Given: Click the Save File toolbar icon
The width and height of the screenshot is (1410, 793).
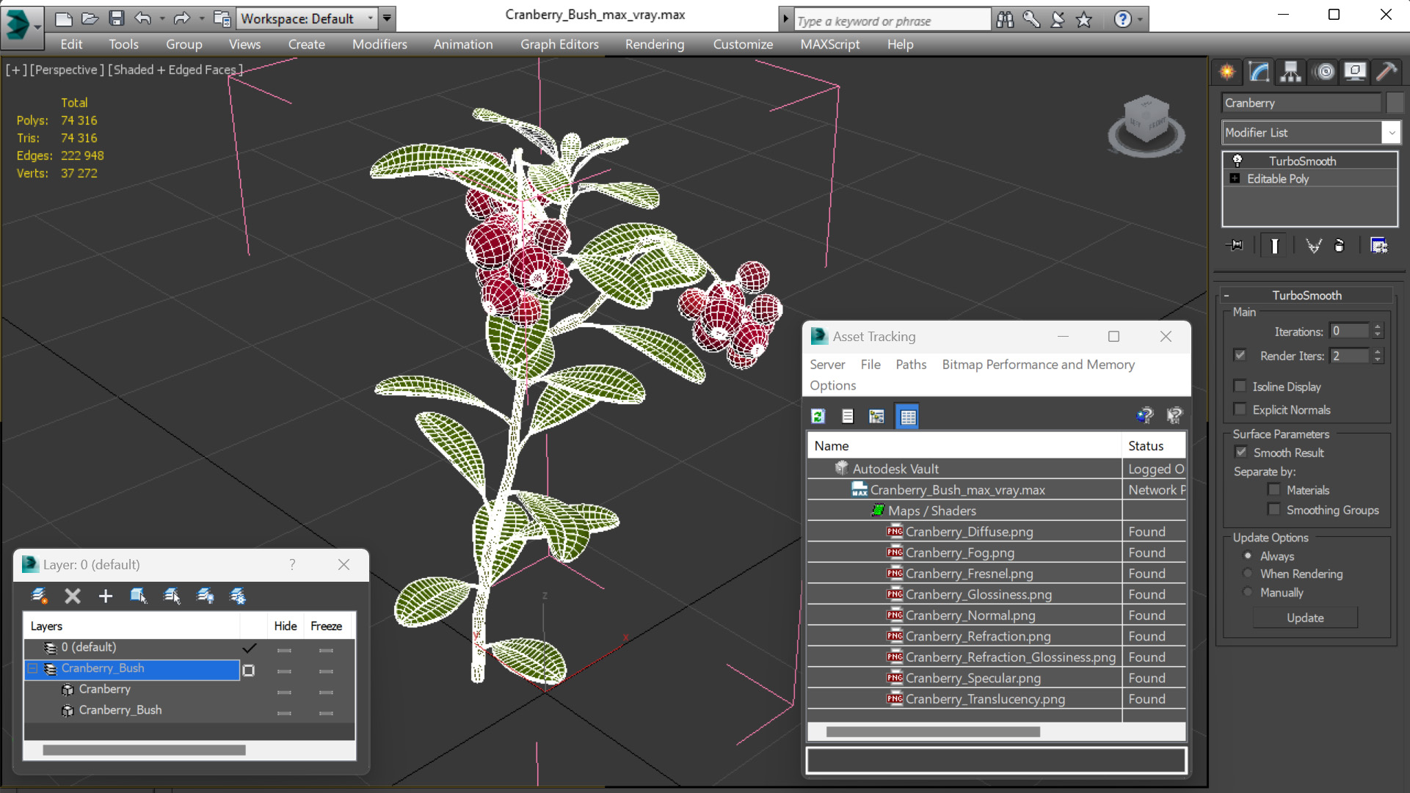Looking at the screenshot, I should tap(116, 18).
